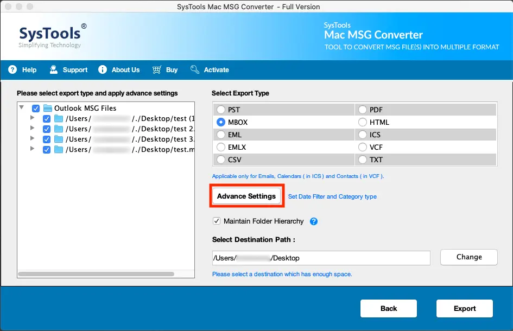This screenshot has height=331, width=513.
Task: Enable the Maintain Folder Hierarchy checkbox
Action: click(217, 221)
